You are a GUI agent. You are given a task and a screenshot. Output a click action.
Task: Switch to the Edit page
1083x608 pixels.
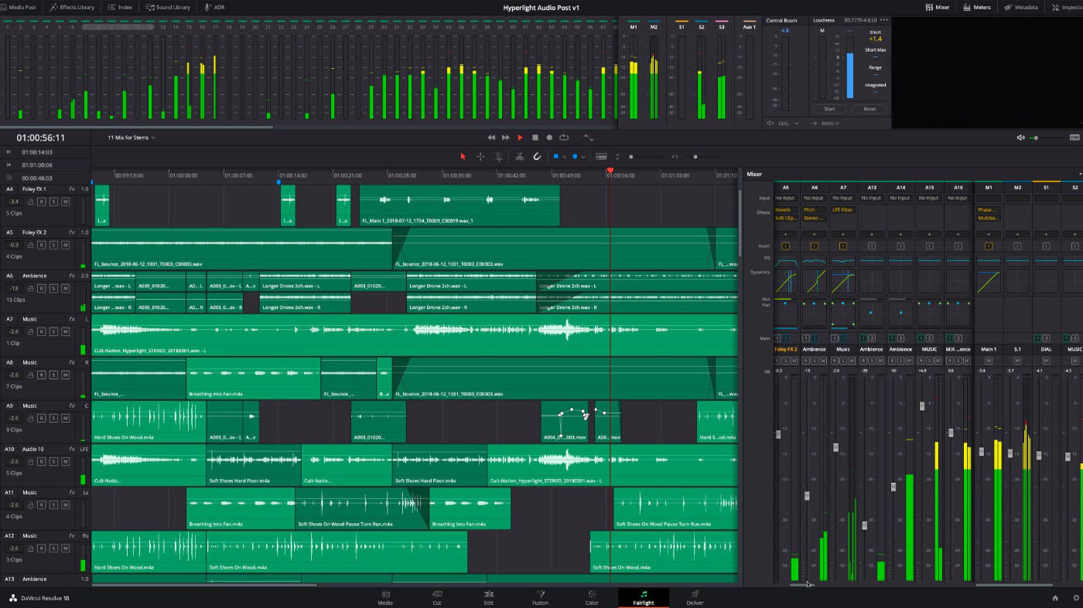click(x=489, y=597)
